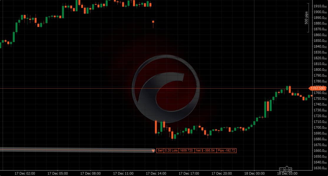Click the 500 pips scale label
The height and width of the screenshot is (176, 328).
[306, 18]
